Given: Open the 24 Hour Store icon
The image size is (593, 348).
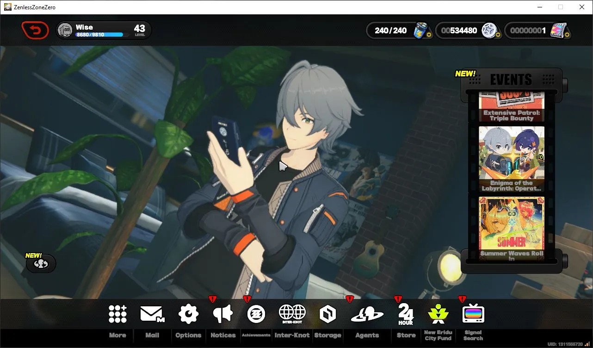Looking at the screenshot, I should pos(406,314).
